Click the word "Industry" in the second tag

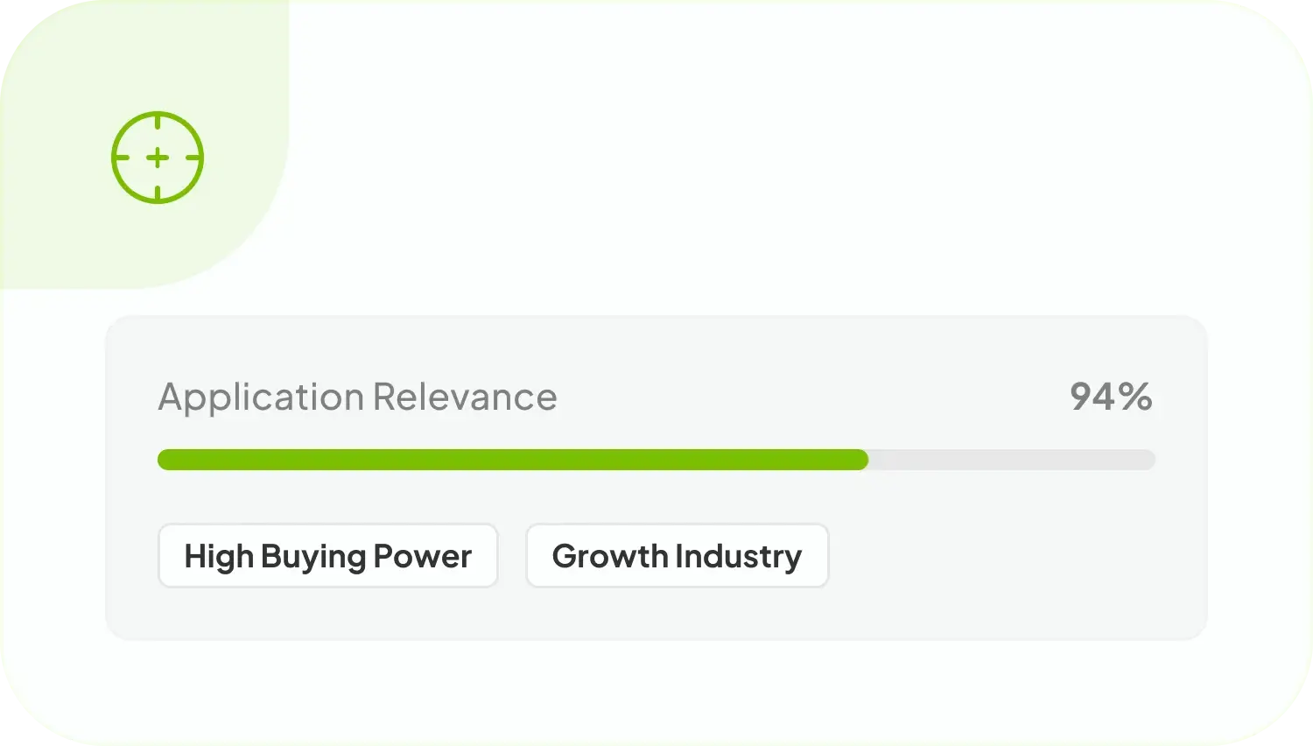[x=738, y=556]
